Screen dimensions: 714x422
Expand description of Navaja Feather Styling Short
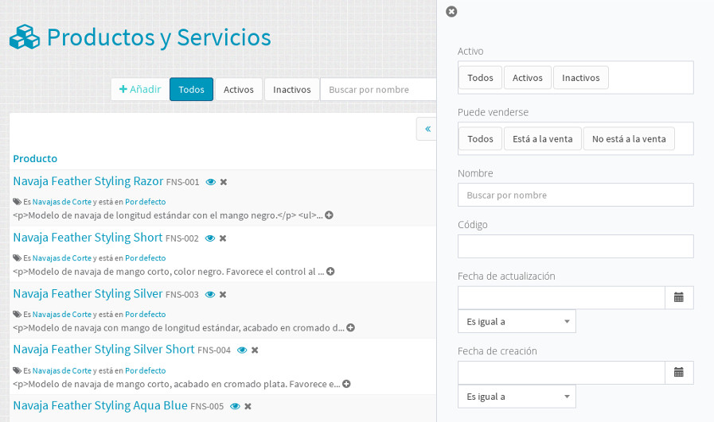point(330,272)
